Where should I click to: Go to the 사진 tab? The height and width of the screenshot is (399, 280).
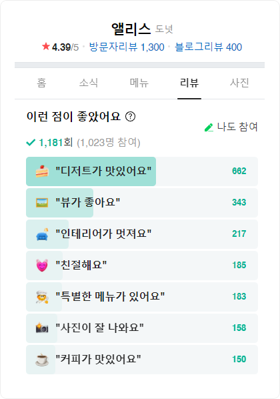(239, 83)
